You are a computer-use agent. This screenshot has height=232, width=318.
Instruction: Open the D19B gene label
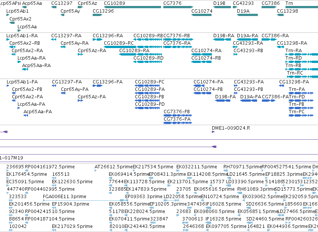[x=219, y=3]
